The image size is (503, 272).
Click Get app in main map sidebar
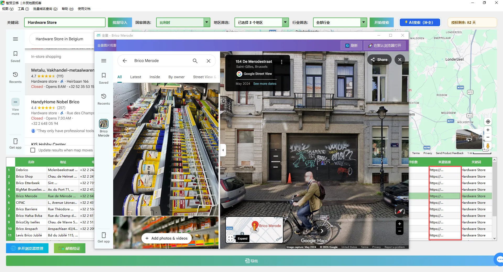(x=15, y=144)
